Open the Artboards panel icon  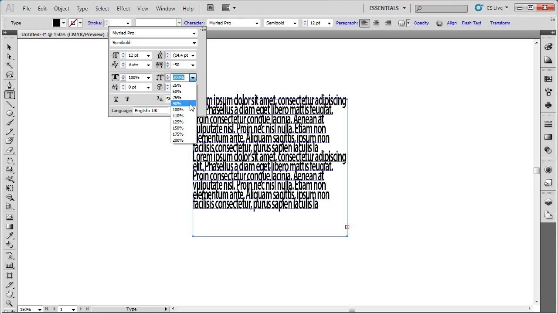tap(548, 215)
